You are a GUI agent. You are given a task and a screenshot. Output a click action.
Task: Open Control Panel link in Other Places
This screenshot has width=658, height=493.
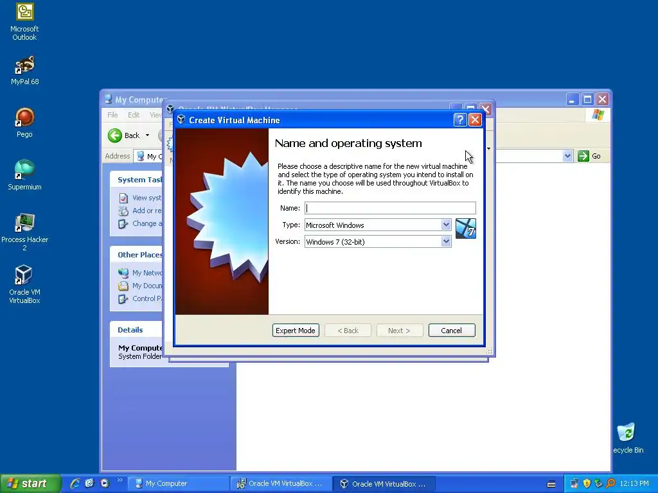[147, 298]
